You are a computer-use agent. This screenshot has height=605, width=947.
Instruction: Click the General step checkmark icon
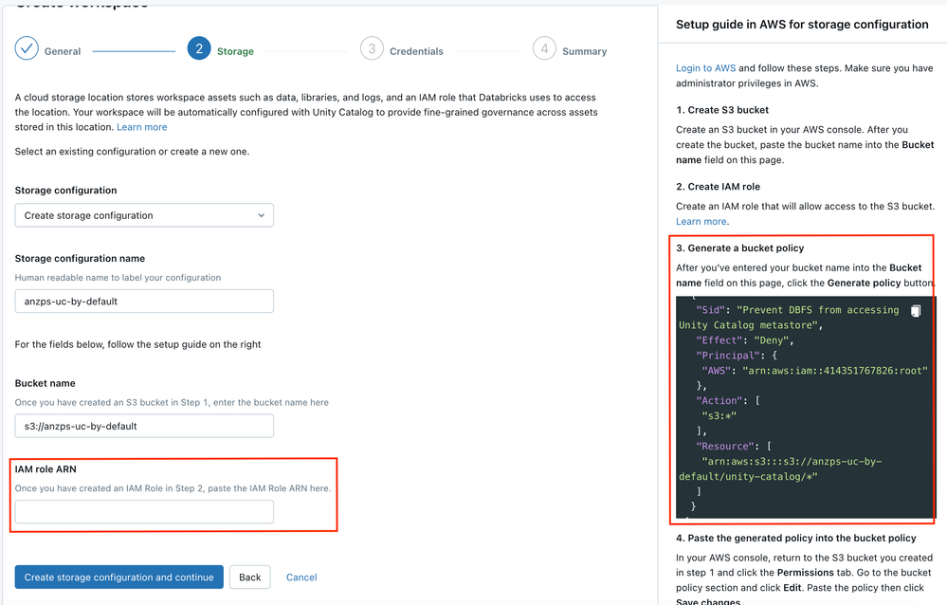pyautogui.click(x=27, y=48)
